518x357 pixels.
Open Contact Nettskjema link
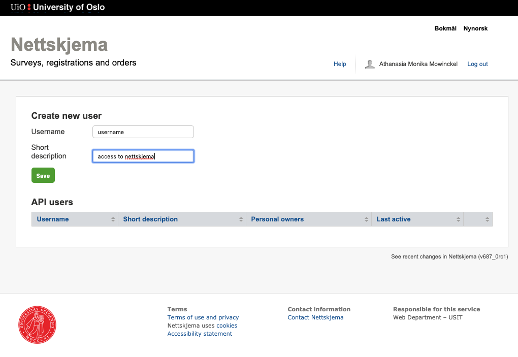(x=315, y=317)
